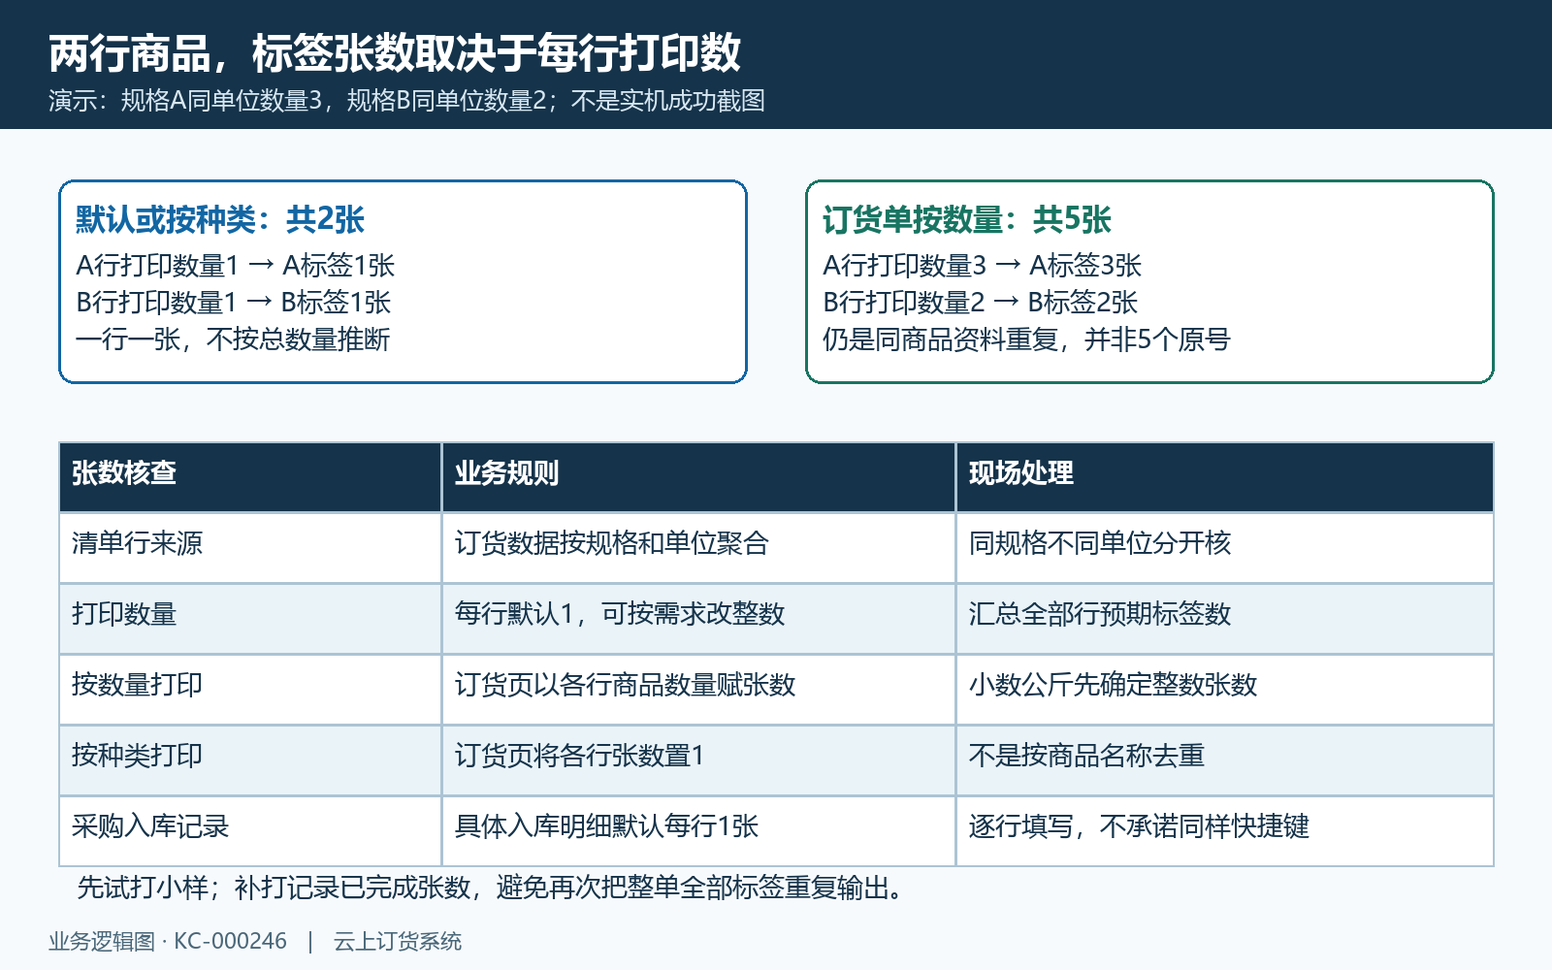Click the subtitle starting with 演示：规格A同单位数量3

(x=406, y=101)
